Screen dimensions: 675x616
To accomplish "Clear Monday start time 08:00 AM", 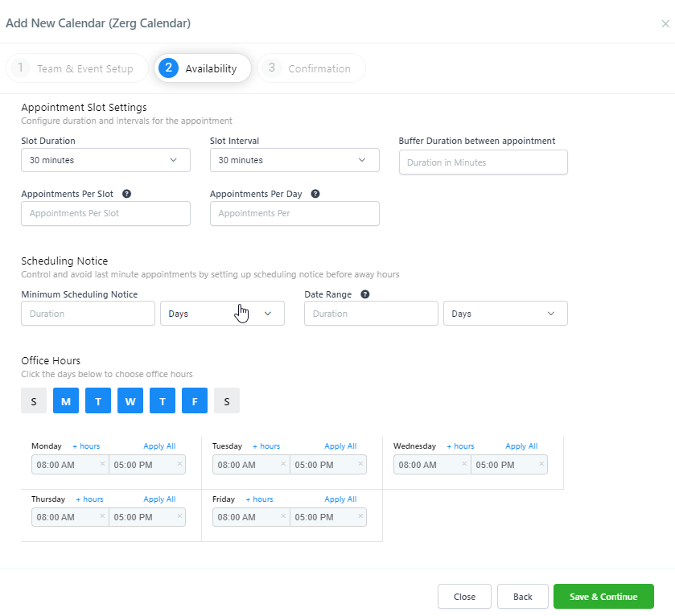I will point(102,463).
